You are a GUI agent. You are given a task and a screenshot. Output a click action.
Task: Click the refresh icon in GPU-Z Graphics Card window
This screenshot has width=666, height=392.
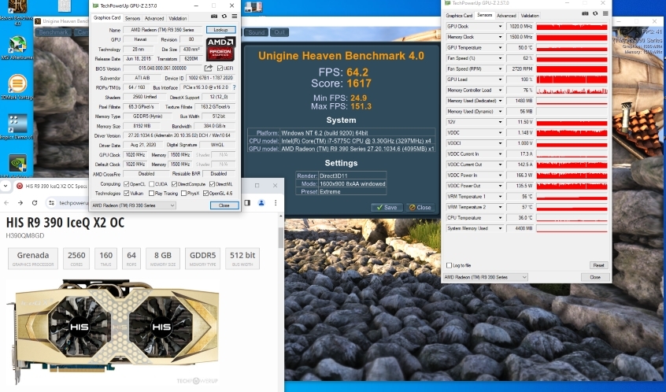coord(224,17)
